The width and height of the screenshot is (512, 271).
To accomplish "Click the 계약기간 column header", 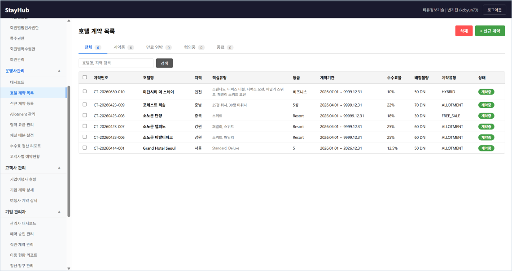I will pyautogui.click(x=327, y=77).
